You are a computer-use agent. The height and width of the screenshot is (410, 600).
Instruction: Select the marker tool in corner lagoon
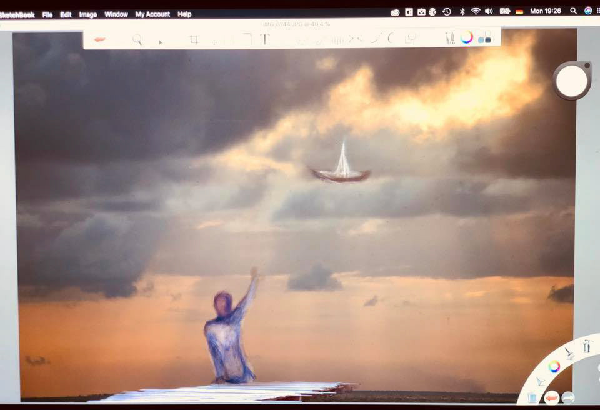(x=570, y=354)
